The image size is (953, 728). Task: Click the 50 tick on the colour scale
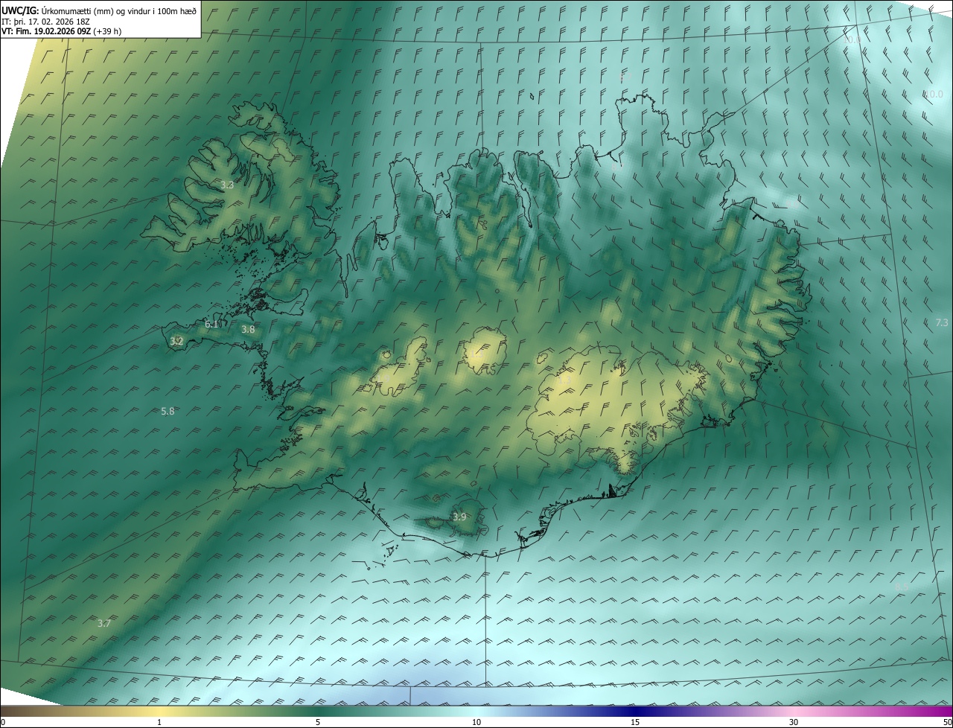pyautogui.click(x=947, y=722)
